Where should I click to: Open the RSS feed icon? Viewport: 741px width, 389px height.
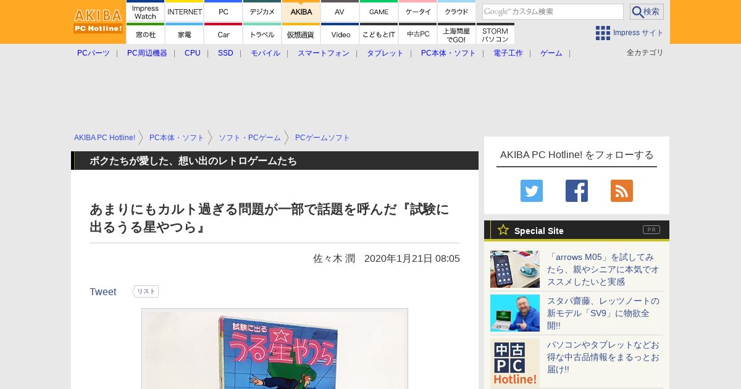622,191
